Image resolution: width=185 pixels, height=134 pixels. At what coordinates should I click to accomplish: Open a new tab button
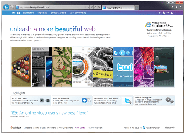click(137, 8)
